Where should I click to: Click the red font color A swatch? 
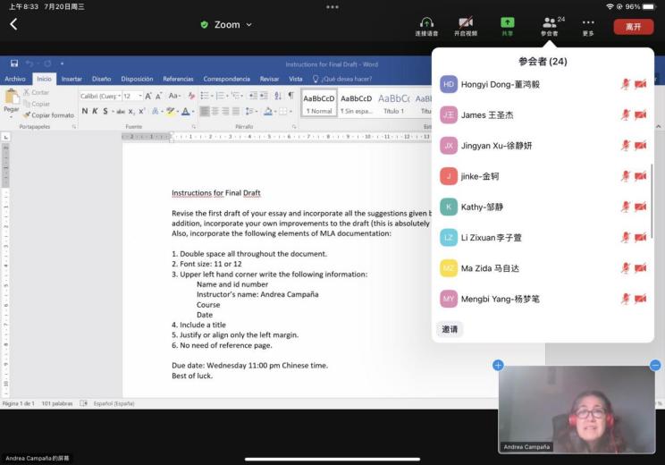tap(186, 112)
